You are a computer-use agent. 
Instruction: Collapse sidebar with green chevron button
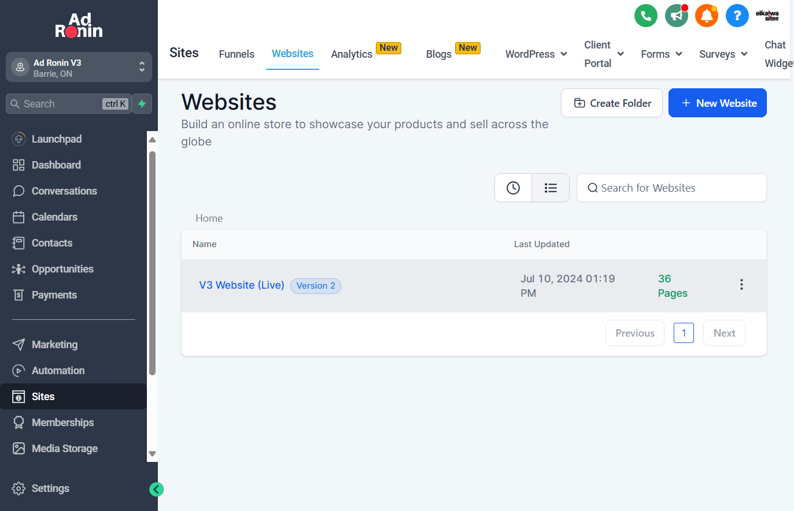tap(156, 490)
